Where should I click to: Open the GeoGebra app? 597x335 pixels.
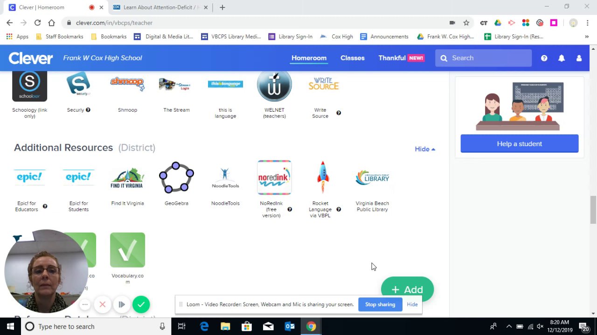[x=176, y=177]
